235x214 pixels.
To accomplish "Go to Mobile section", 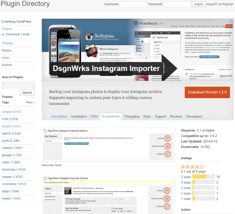I will click(x=7, y=51).
